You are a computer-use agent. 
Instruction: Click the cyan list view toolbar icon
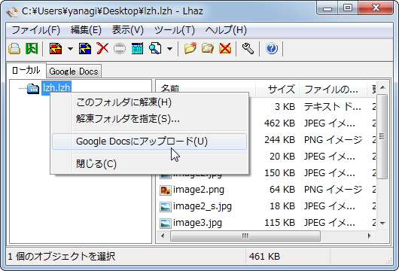137,48
